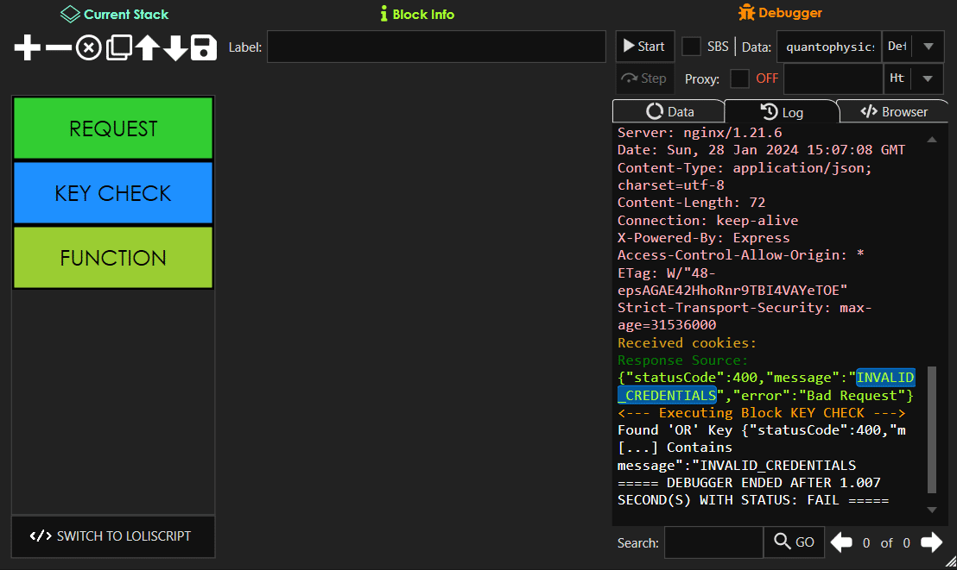This screenshot has width=957, height=570.
Task: Select the KEY CHECK block
Action: [x=112, y=192]
